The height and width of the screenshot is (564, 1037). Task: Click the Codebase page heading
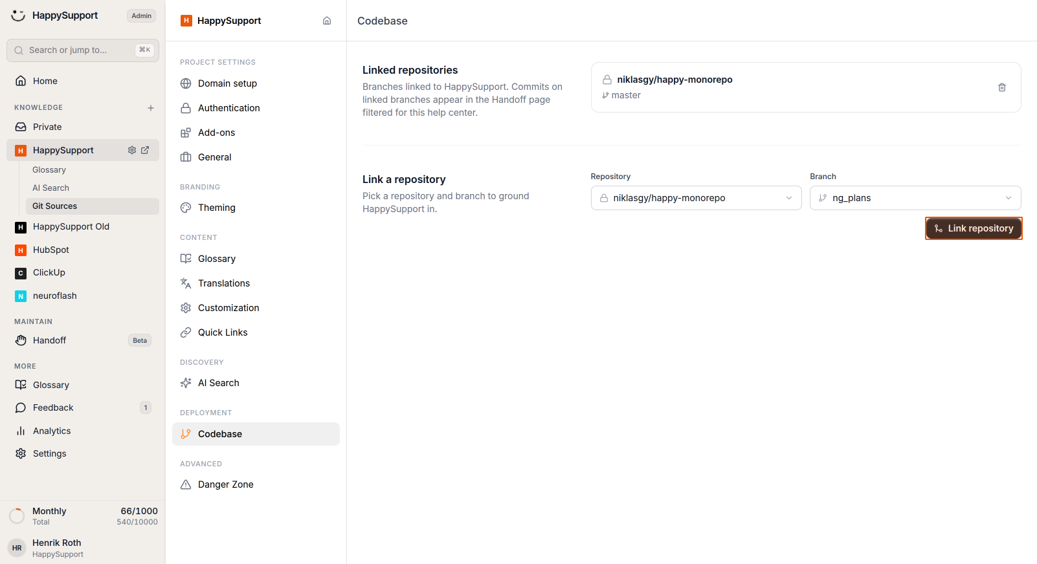tap(383, 21)
